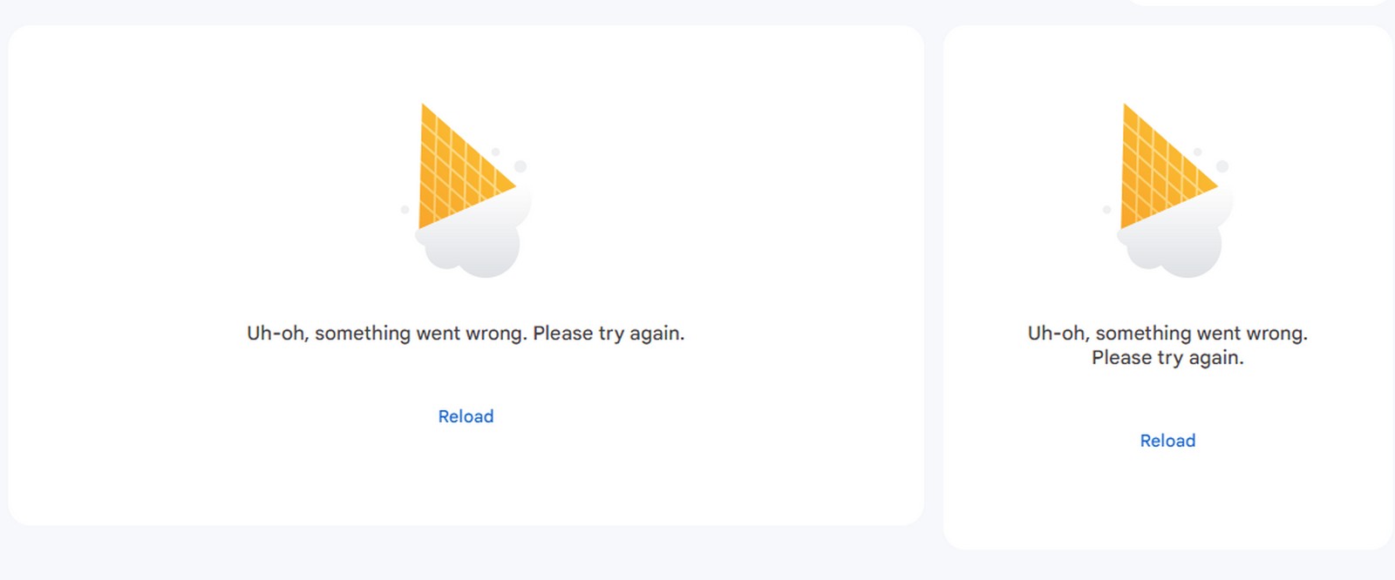This screenshot has width=1395, height=580.
Task: Click small dot above left card's cone tip
Action: (496, 152)
